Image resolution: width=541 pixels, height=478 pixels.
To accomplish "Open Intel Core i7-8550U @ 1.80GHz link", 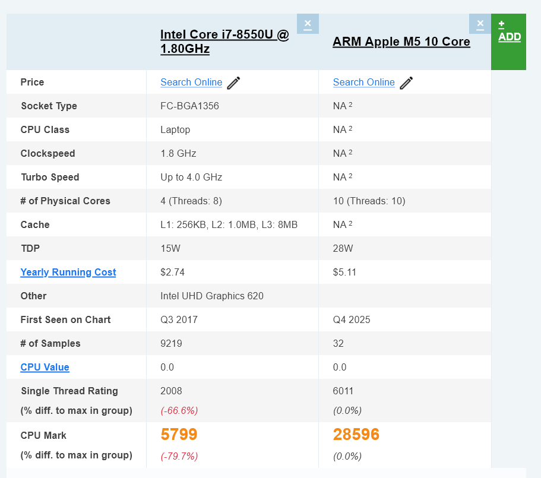I will pos(224,42).
